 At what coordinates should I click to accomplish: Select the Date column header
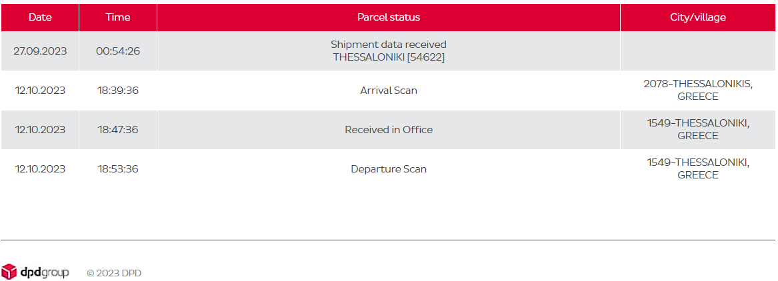40,17
